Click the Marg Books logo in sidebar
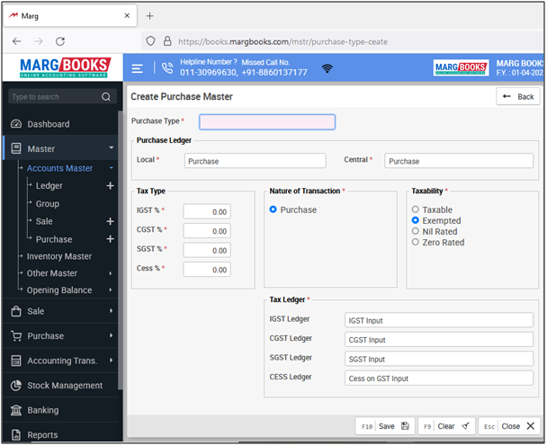Image resolution: width=547 pixels, height=445 pixels. pyautogui.click(x=66, y=67)
